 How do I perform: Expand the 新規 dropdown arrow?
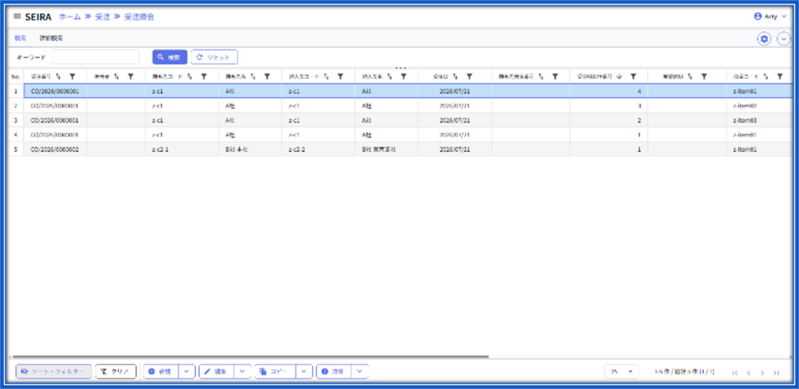tap(186, 372)
